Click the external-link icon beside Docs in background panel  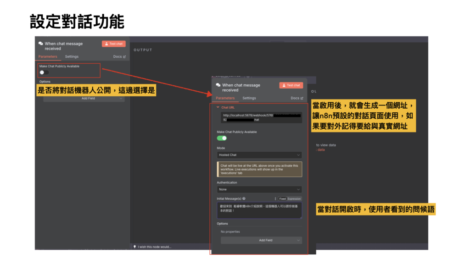pos(124,56)
